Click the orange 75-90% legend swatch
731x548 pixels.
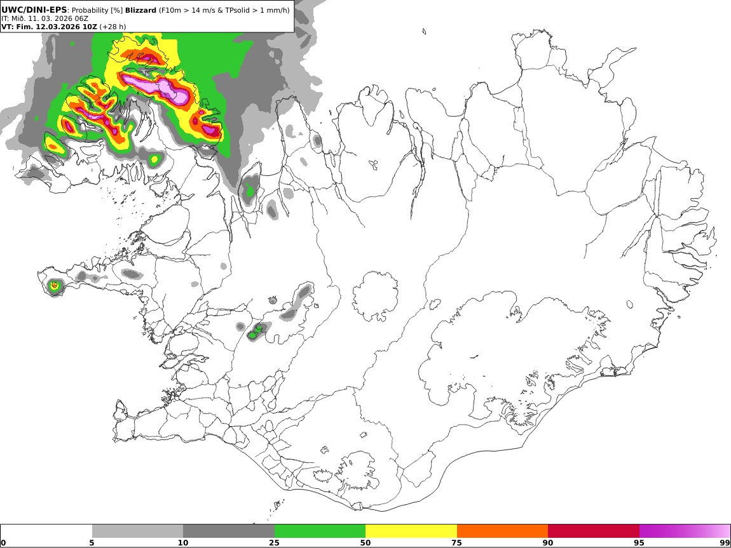click(x=503, y=531)
